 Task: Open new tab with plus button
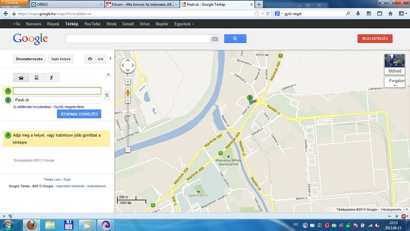259,4
